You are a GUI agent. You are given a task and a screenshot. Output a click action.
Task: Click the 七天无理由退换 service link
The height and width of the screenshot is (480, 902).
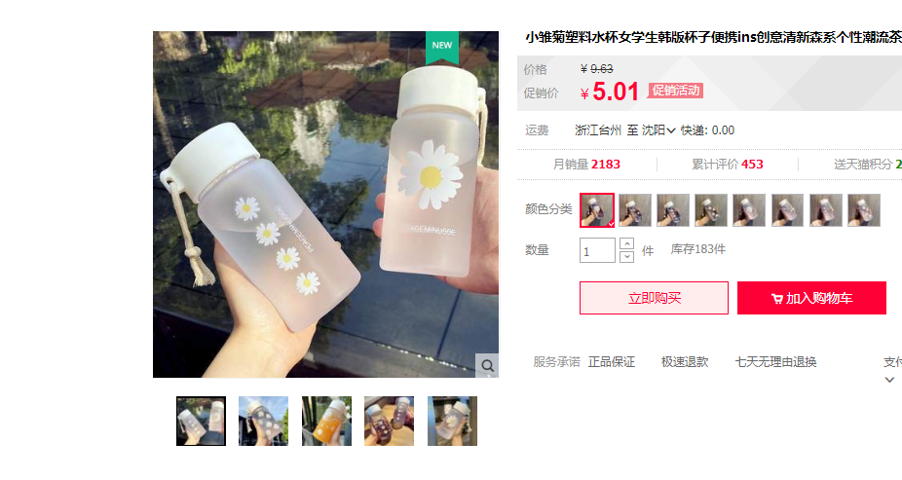coord(775,362)
